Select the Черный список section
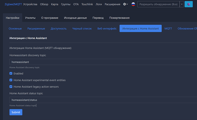The image size is (197, 120). 82,28
